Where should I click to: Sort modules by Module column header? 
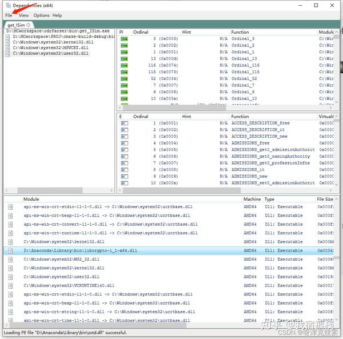tap(133, 199)
